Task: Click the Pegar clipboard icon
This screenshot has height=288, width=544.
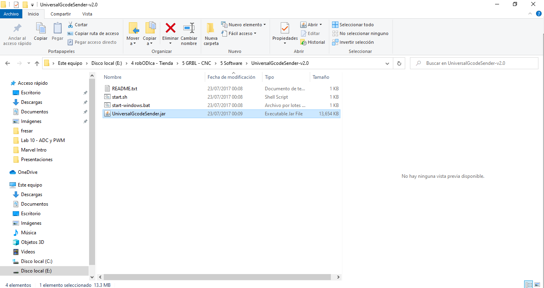Action: coord(58,29)
